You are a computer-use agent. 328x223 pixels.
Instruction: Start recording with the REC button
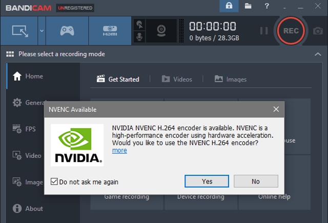click(291, 31)
